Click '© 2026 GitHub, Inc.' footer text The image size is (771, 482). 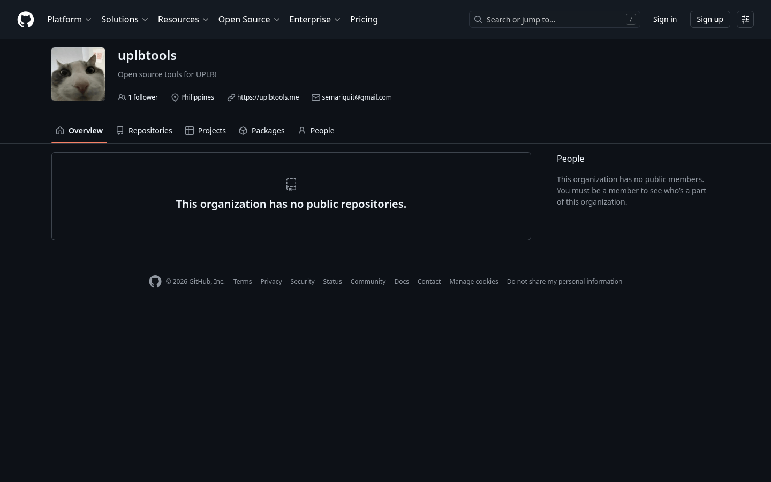coord(195,282)
